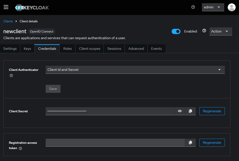Switch to the Client scopes tab
The height and width of the screenshot is (161, 239).
click(90, 49)
